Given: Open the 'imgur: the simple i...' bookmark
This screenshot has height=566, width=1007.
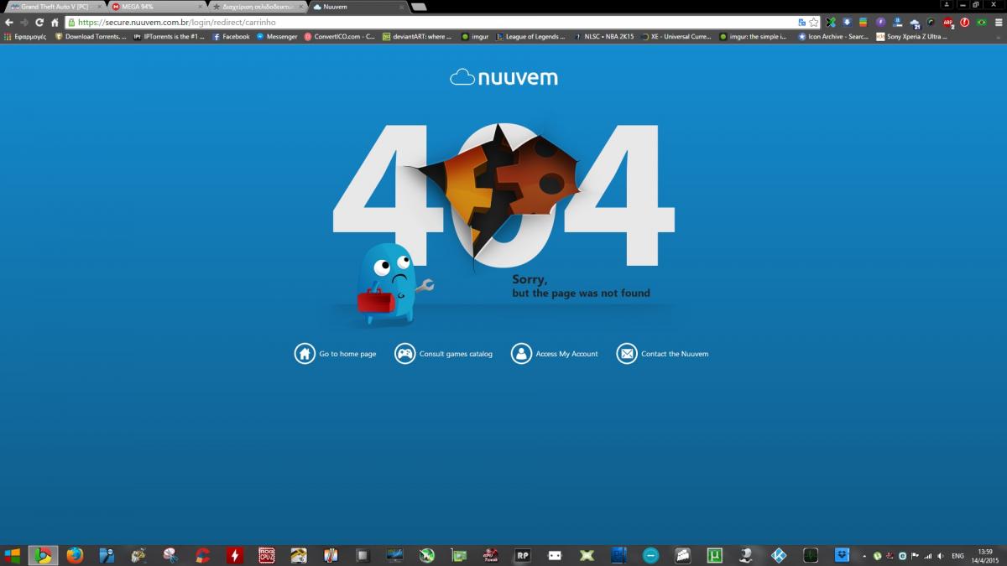Looking at the screenshot, I should click(x=754, y=37).
